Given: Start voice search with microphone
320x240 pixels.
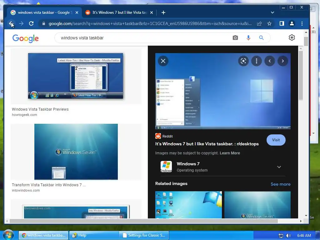Looking at the screenshot, I should (x=248, y=38).
